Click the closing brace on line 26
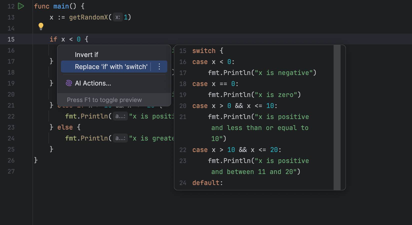Screen dimensions: 412x225 click(36, 160)
